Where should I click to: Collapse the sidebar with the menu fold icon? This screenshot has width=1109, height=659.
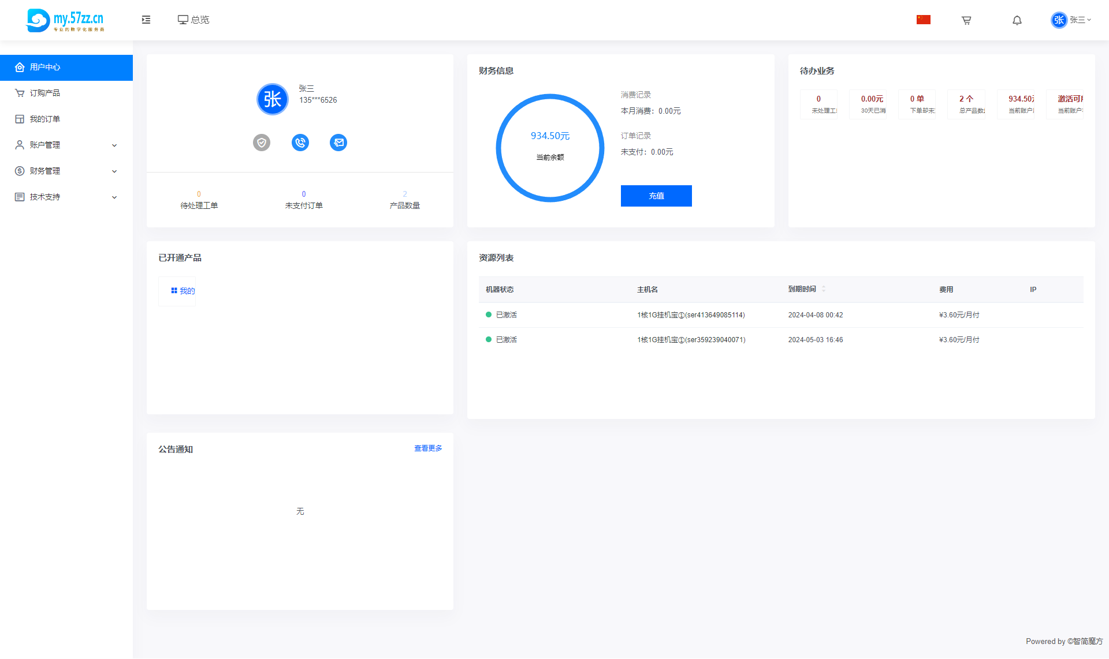(x=146, y=20)
